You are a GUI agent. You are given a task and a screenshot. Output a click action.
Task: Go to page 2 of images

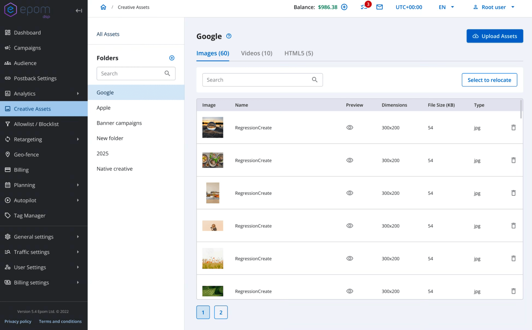click(221, 312)
